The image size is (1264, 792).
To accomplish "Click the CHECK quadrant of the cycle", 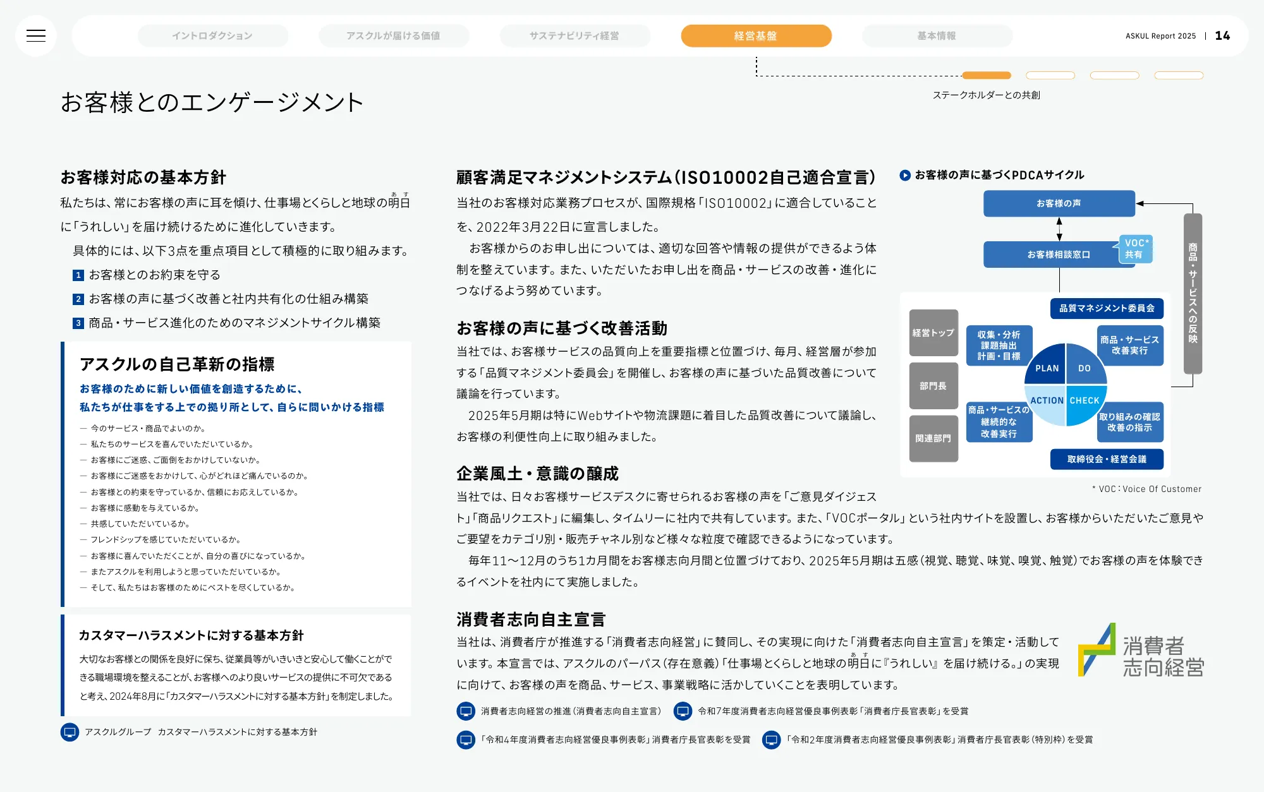I will click(x=1085, y=403).
